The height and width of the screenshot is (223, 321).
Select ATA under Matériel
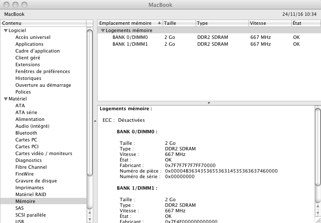pyautogui.click(x=20, y=106)
